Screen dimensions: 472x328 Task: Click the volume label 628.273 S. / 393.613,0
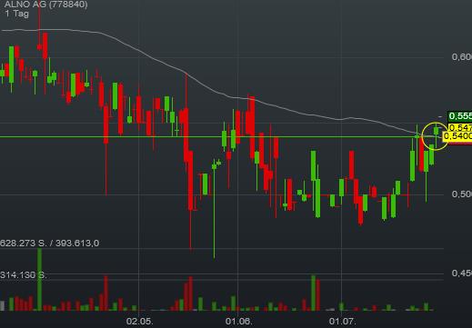(49, 244)
